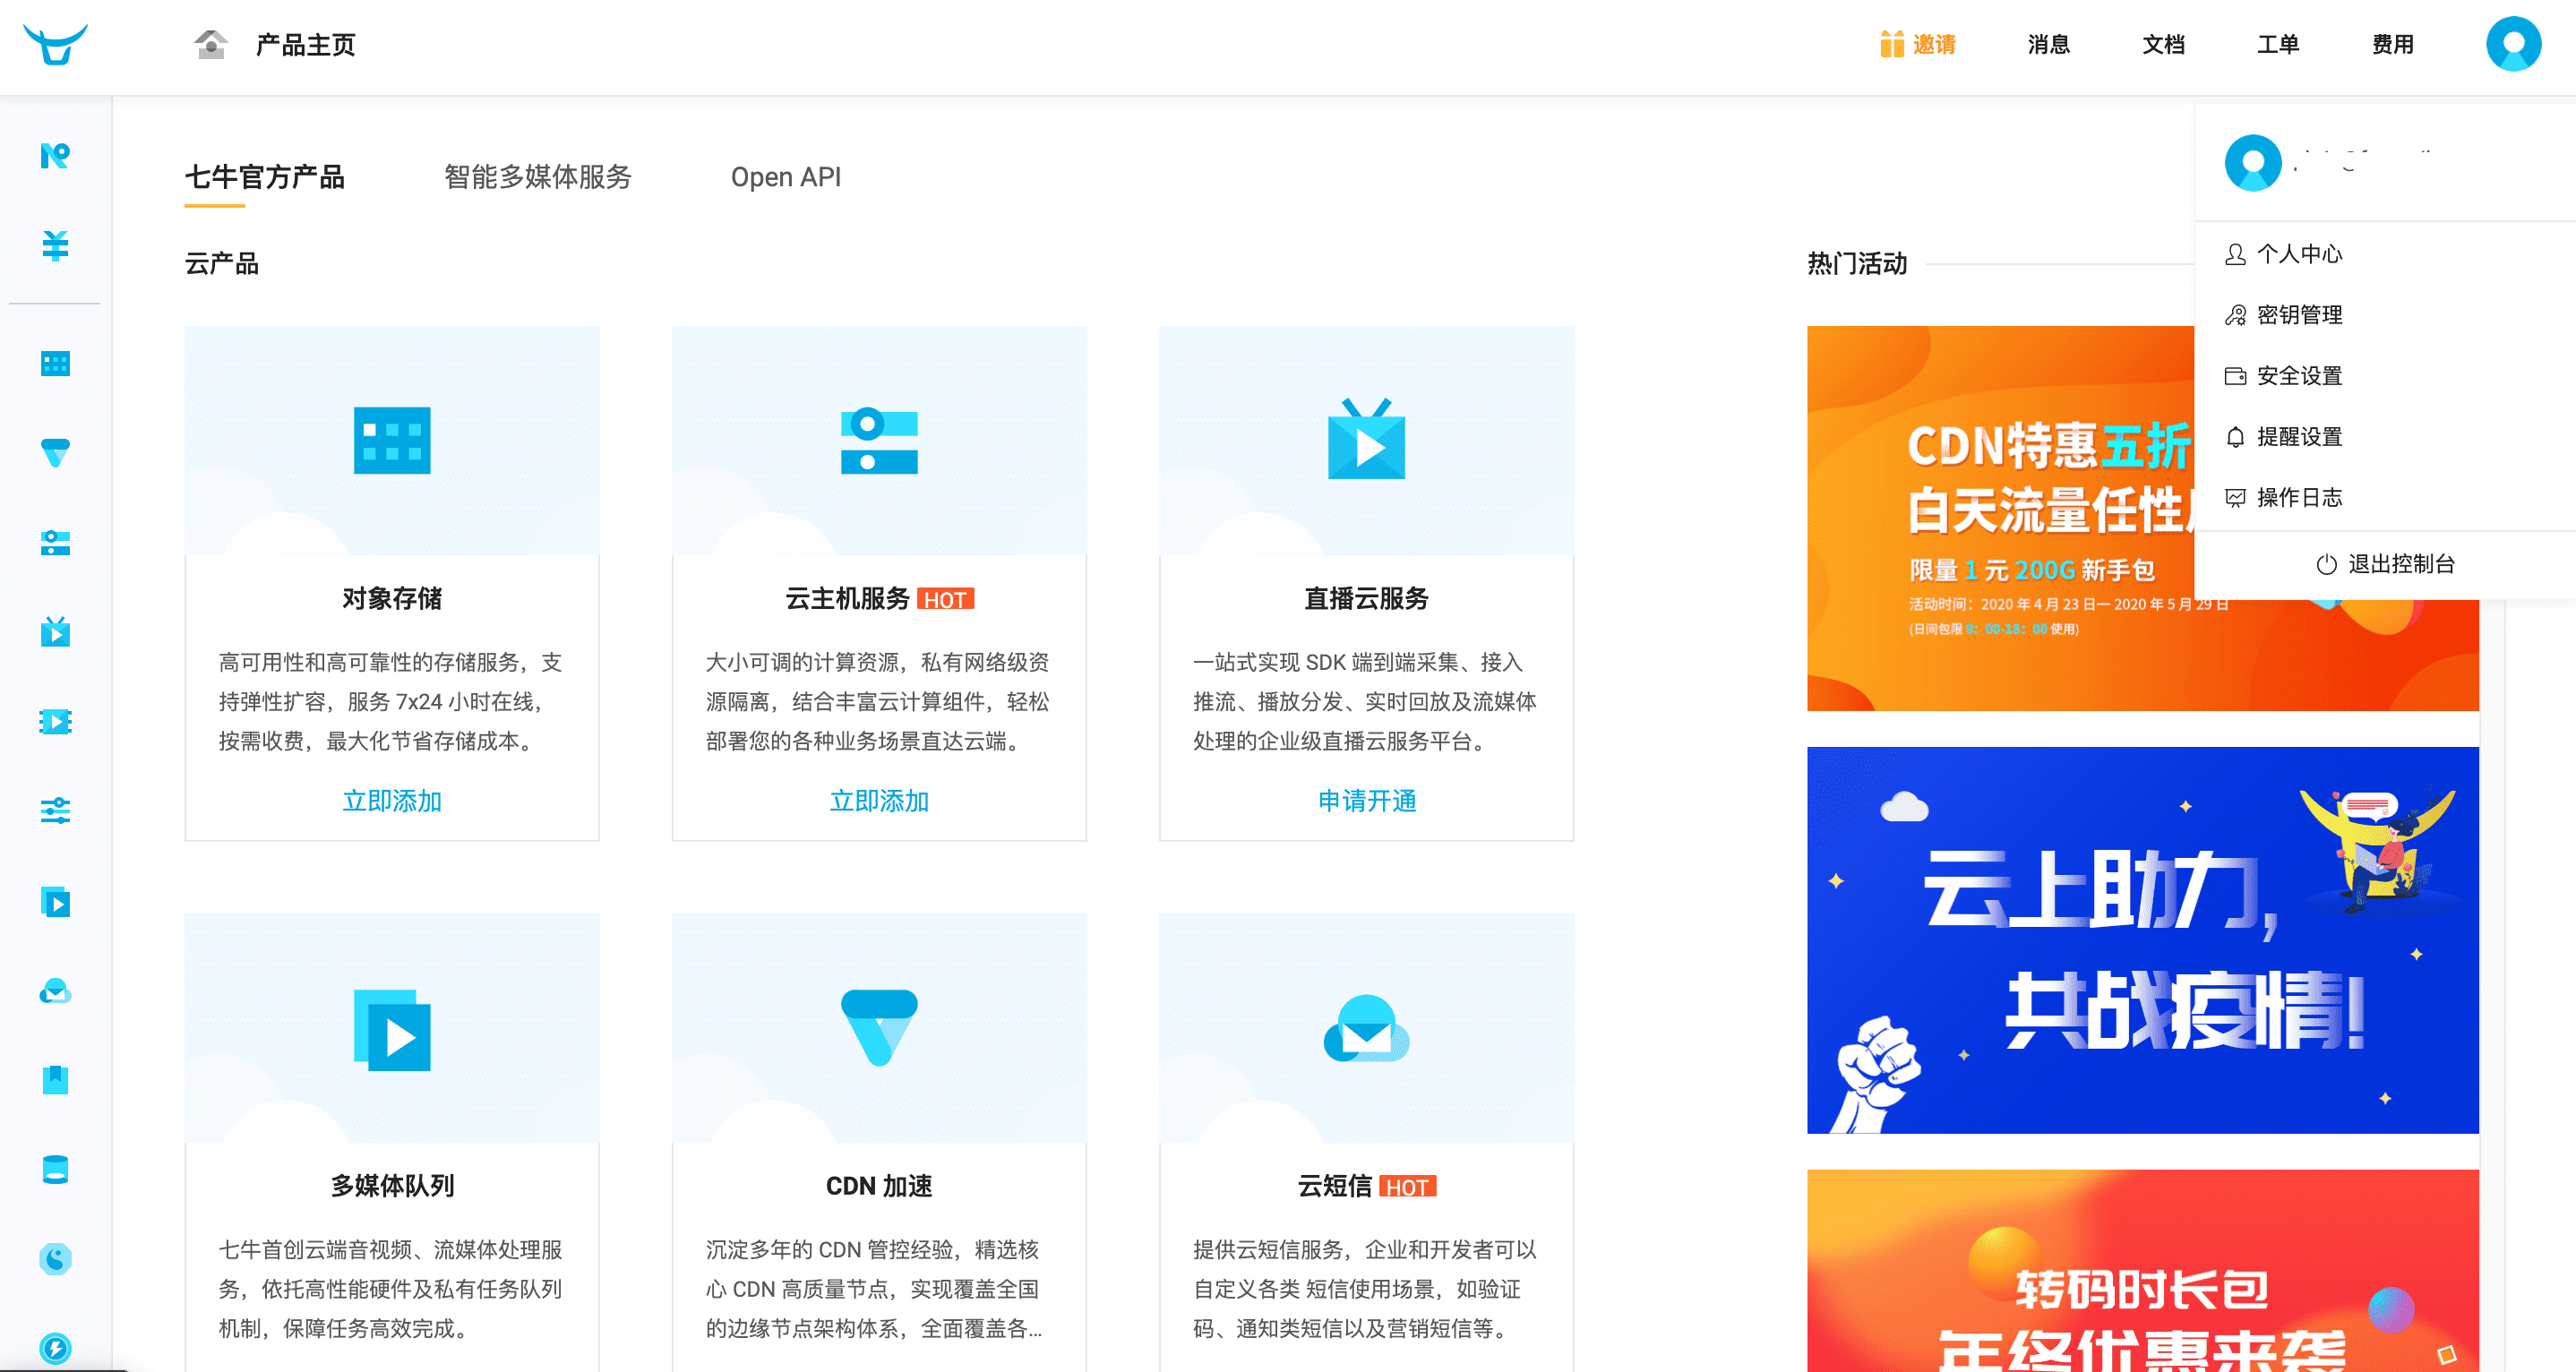Open the yen billing sidebar icon

55,245
